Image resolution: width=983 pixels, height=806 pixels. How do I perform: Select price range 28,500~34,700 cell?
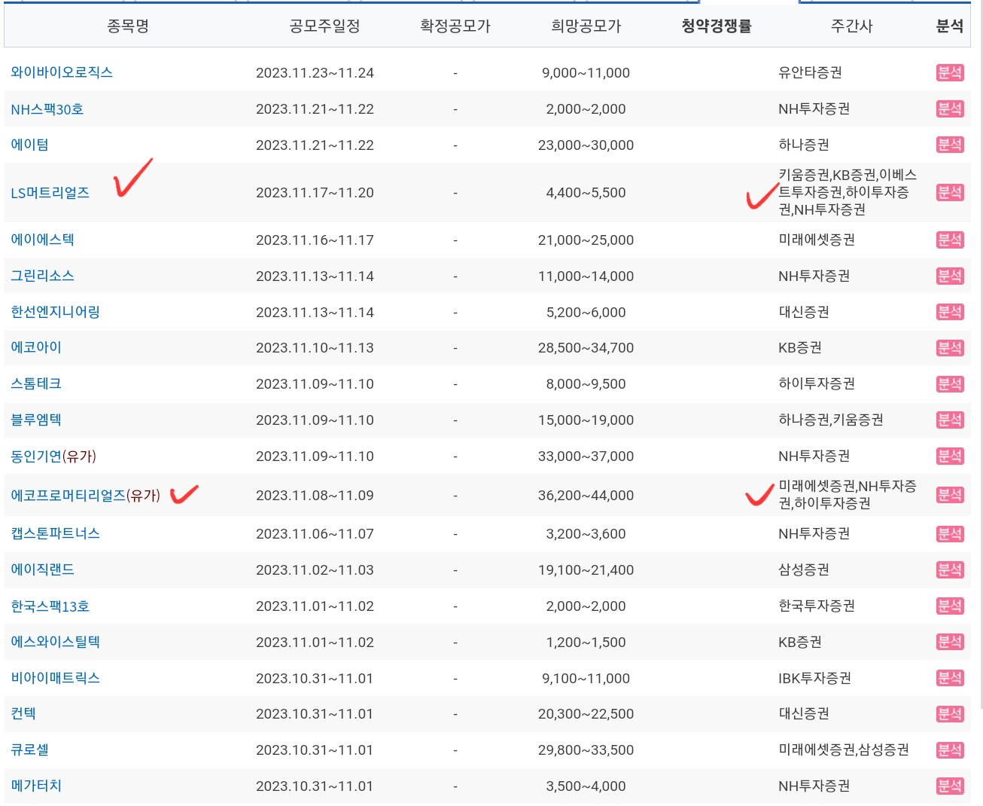click(586, 348)
